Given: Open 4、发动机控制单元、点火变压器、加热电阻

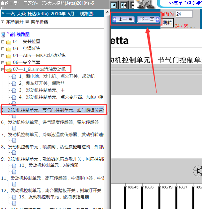Looking at the screenshot, I should (61, 97).
